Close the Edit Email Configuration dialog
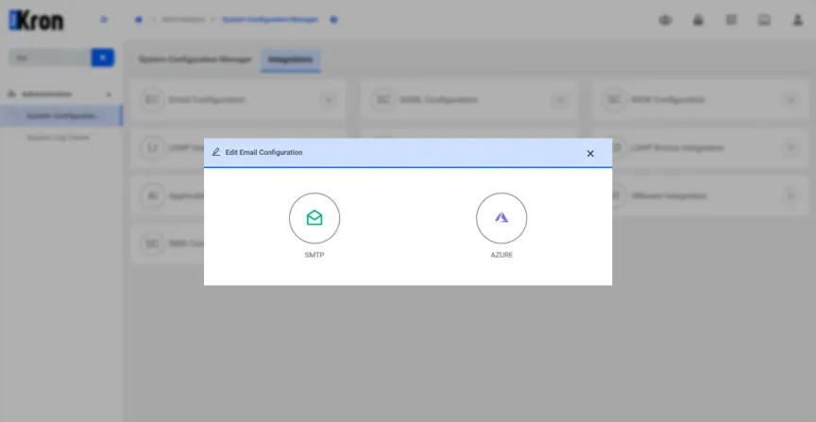The width and height of the screenshot is (816, 422). click(590, 154)
